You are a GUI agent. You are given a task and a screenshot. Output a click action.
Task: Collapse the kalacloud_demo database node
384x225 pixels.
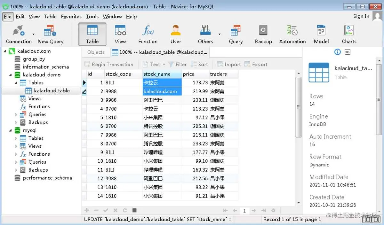pyautogui.click(x=11, y=75)
